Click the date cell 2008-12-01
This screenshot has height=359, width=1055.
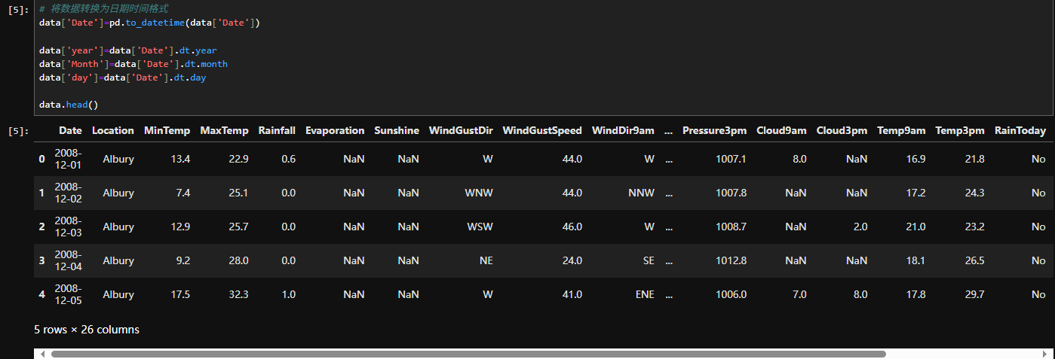pos(68,159)
